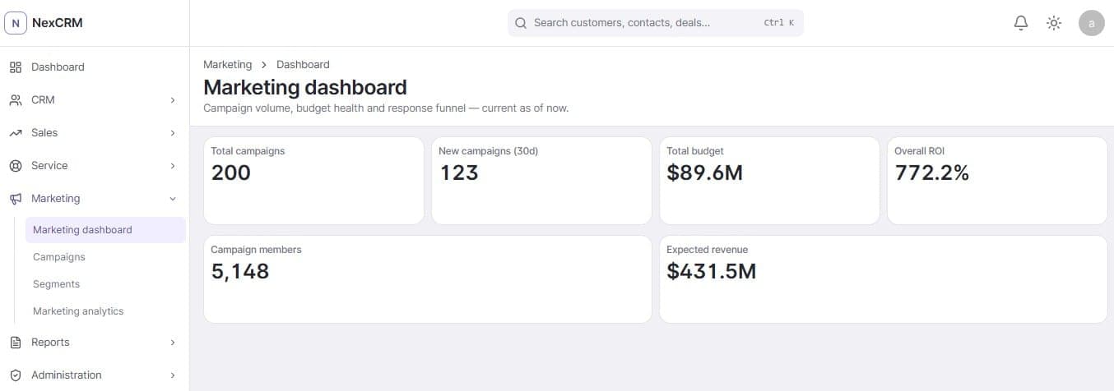Click the Service lifebuoy icon

[15, 166]
